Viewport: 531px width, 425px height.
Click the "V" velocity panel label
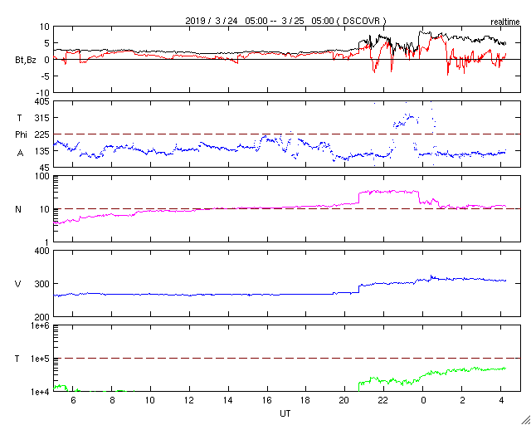click(18, 284)
